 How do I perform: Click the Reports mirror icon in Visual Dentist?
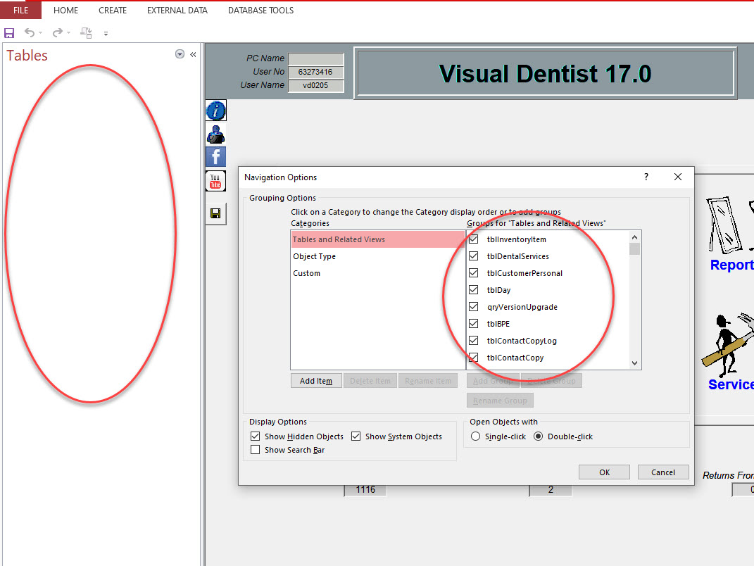click(x=724, y=225)
